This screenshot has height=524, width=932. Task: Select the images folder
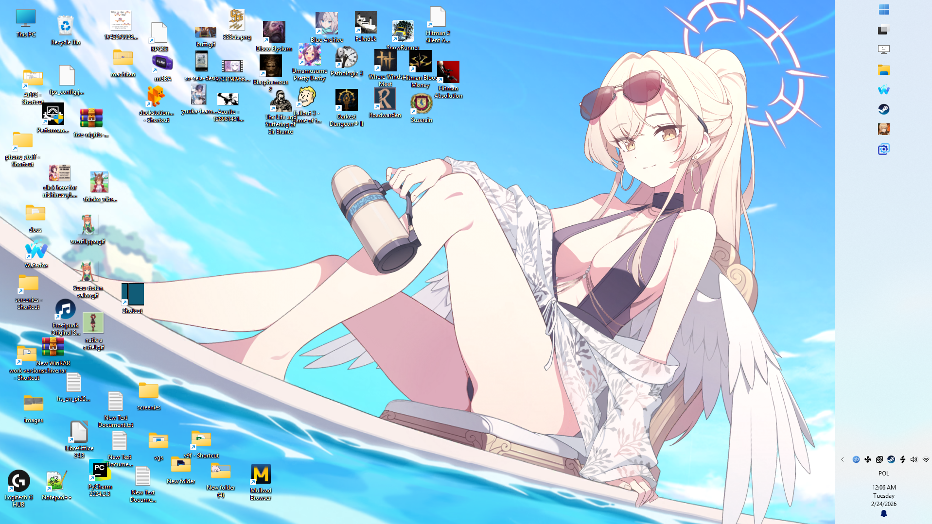[x=34, y=409]
